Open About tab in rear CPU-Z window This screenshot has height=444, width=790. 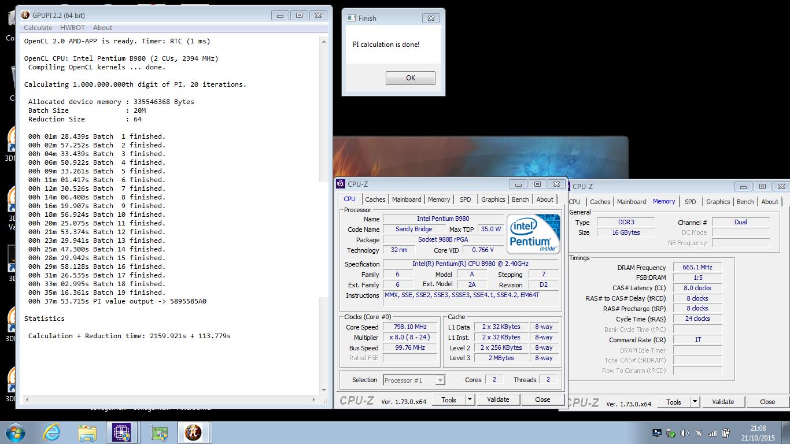tap(770, 202)
